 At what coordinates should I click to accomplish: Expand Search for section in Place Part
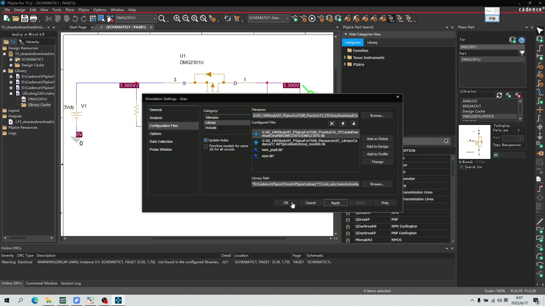pos(461,167)
